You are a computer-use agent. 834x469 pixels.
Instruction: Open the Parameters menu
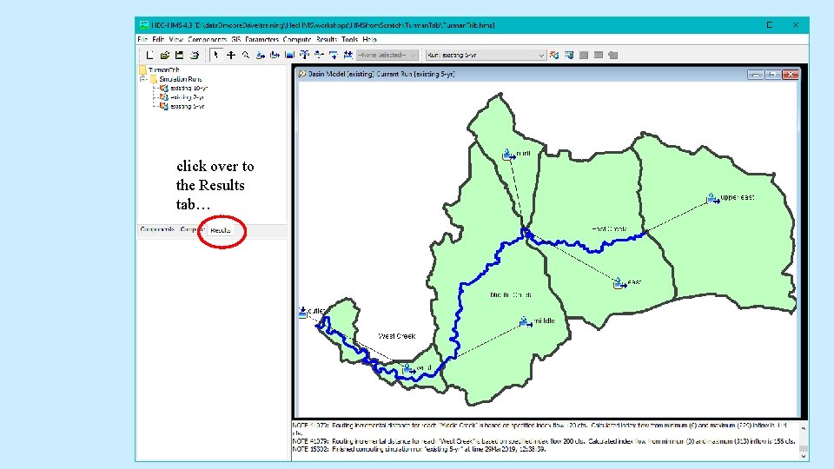261,39
